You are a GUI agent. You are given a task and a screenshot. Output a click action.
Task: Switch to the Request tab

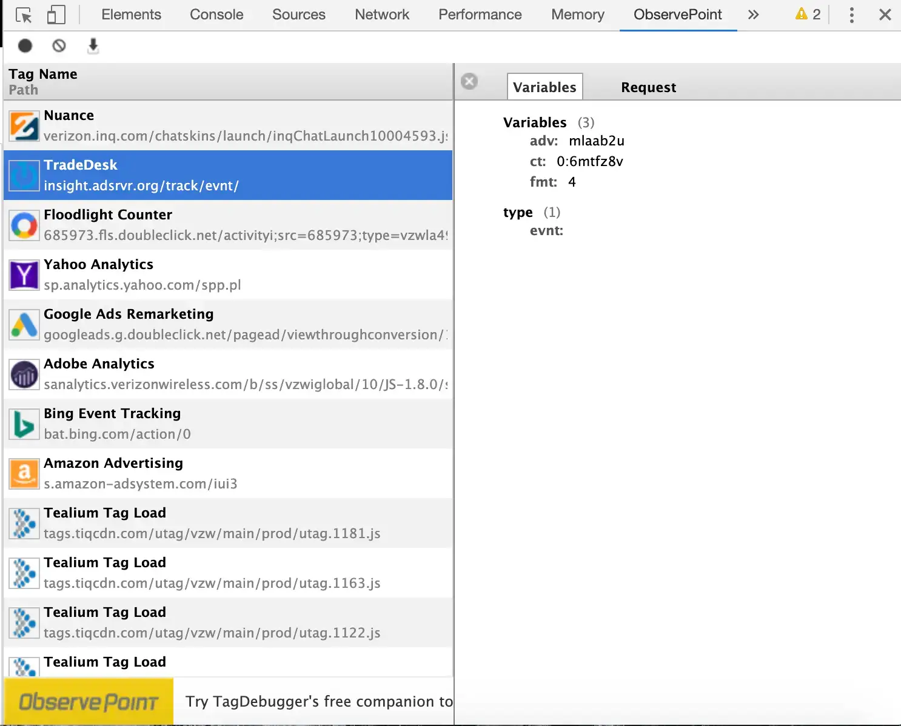[648, 87]
